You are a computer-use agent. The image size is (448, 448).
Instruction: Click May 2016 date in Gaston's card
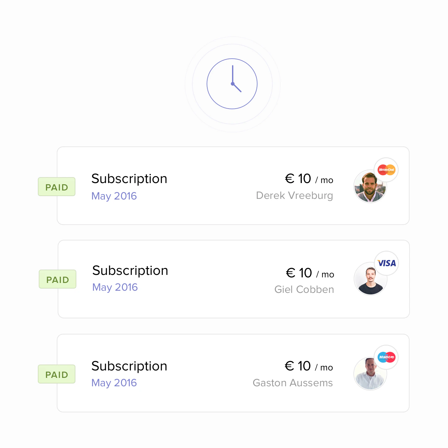click(x=114, y=383)
